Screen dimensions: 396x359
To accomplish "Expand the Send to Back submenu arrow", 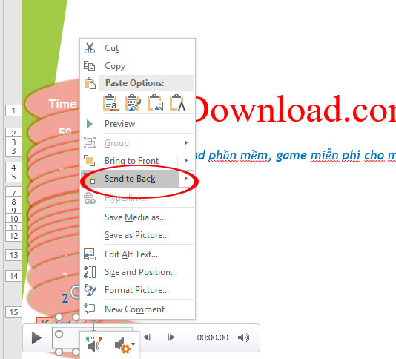I will click(x=186, y=179).
